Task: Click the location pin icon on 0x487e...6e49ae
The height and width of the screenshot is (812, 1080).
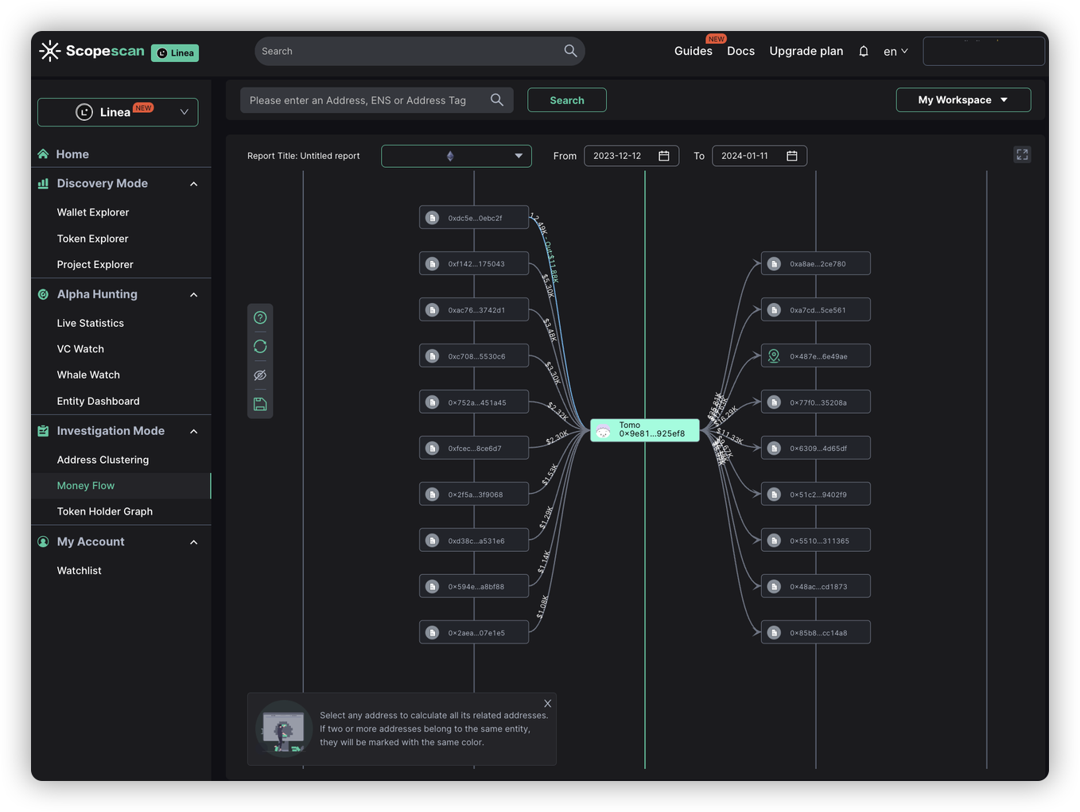Action: click(x=774, y=356)
